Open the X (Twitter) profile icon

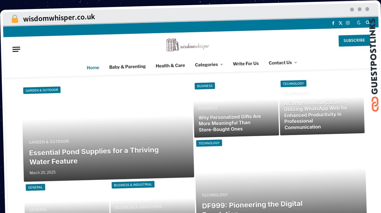340,23
